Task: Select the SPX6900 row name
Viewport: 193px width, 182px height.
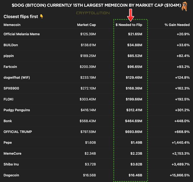Action: (11, 88)
